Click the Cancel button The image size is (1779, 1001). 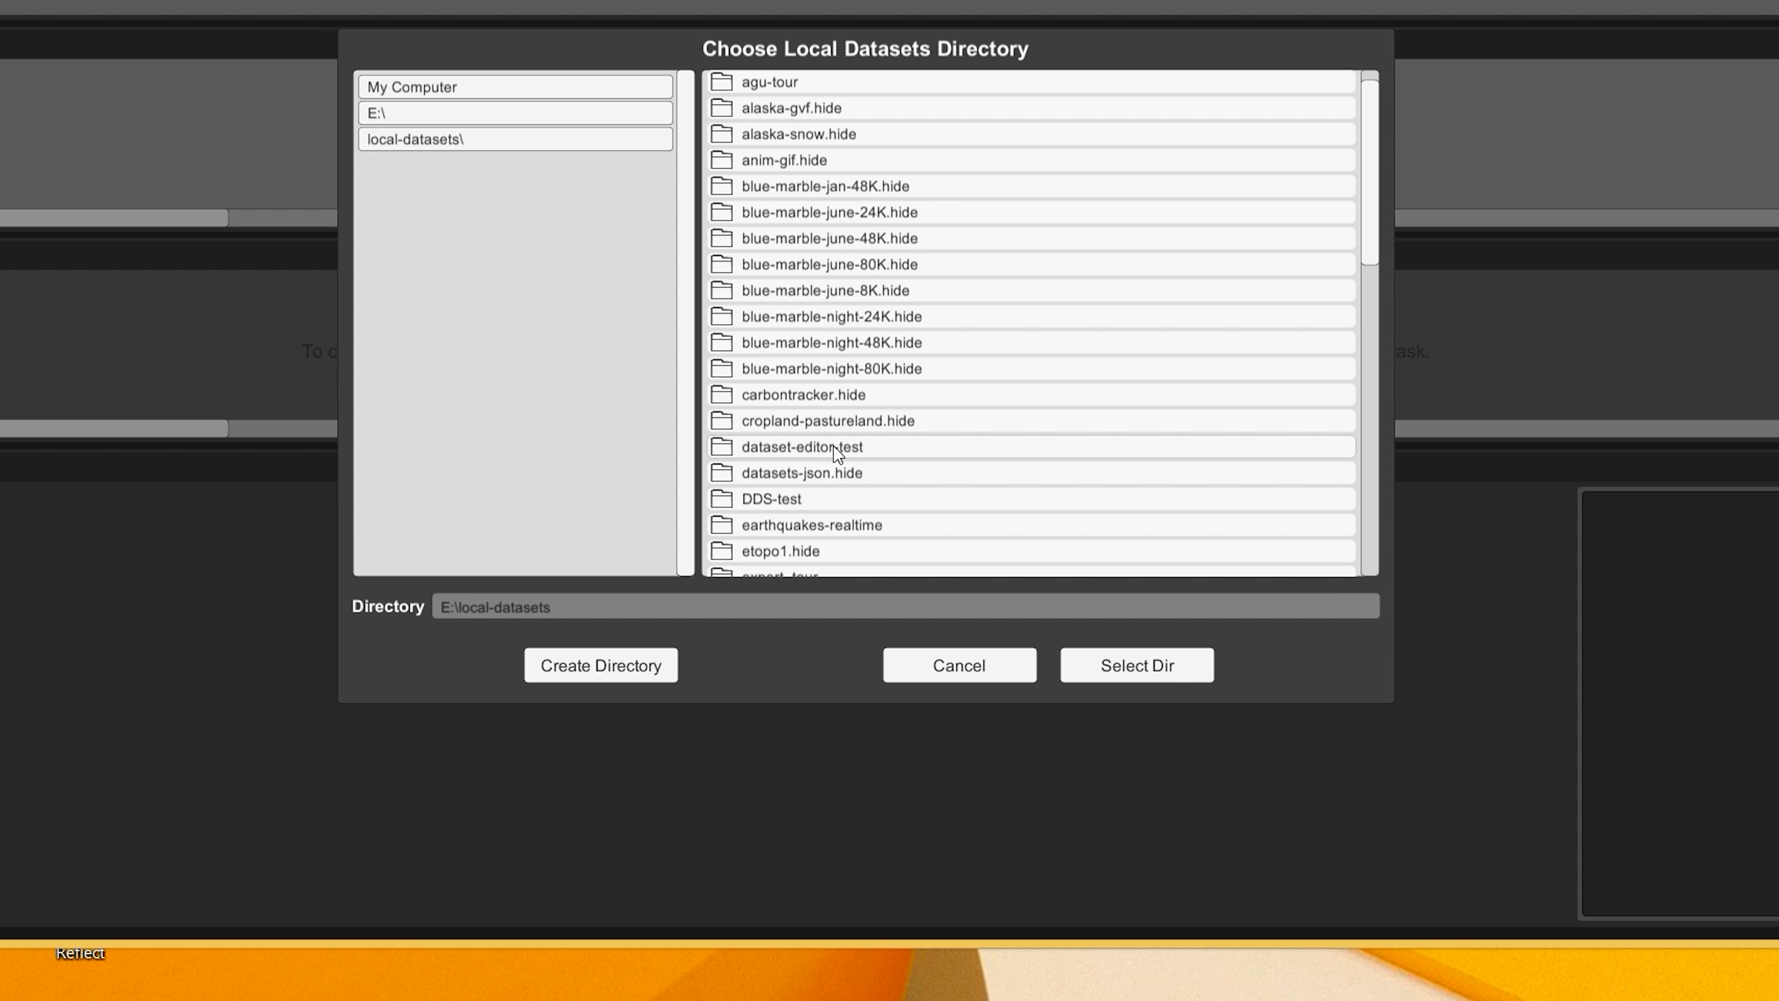959,665
